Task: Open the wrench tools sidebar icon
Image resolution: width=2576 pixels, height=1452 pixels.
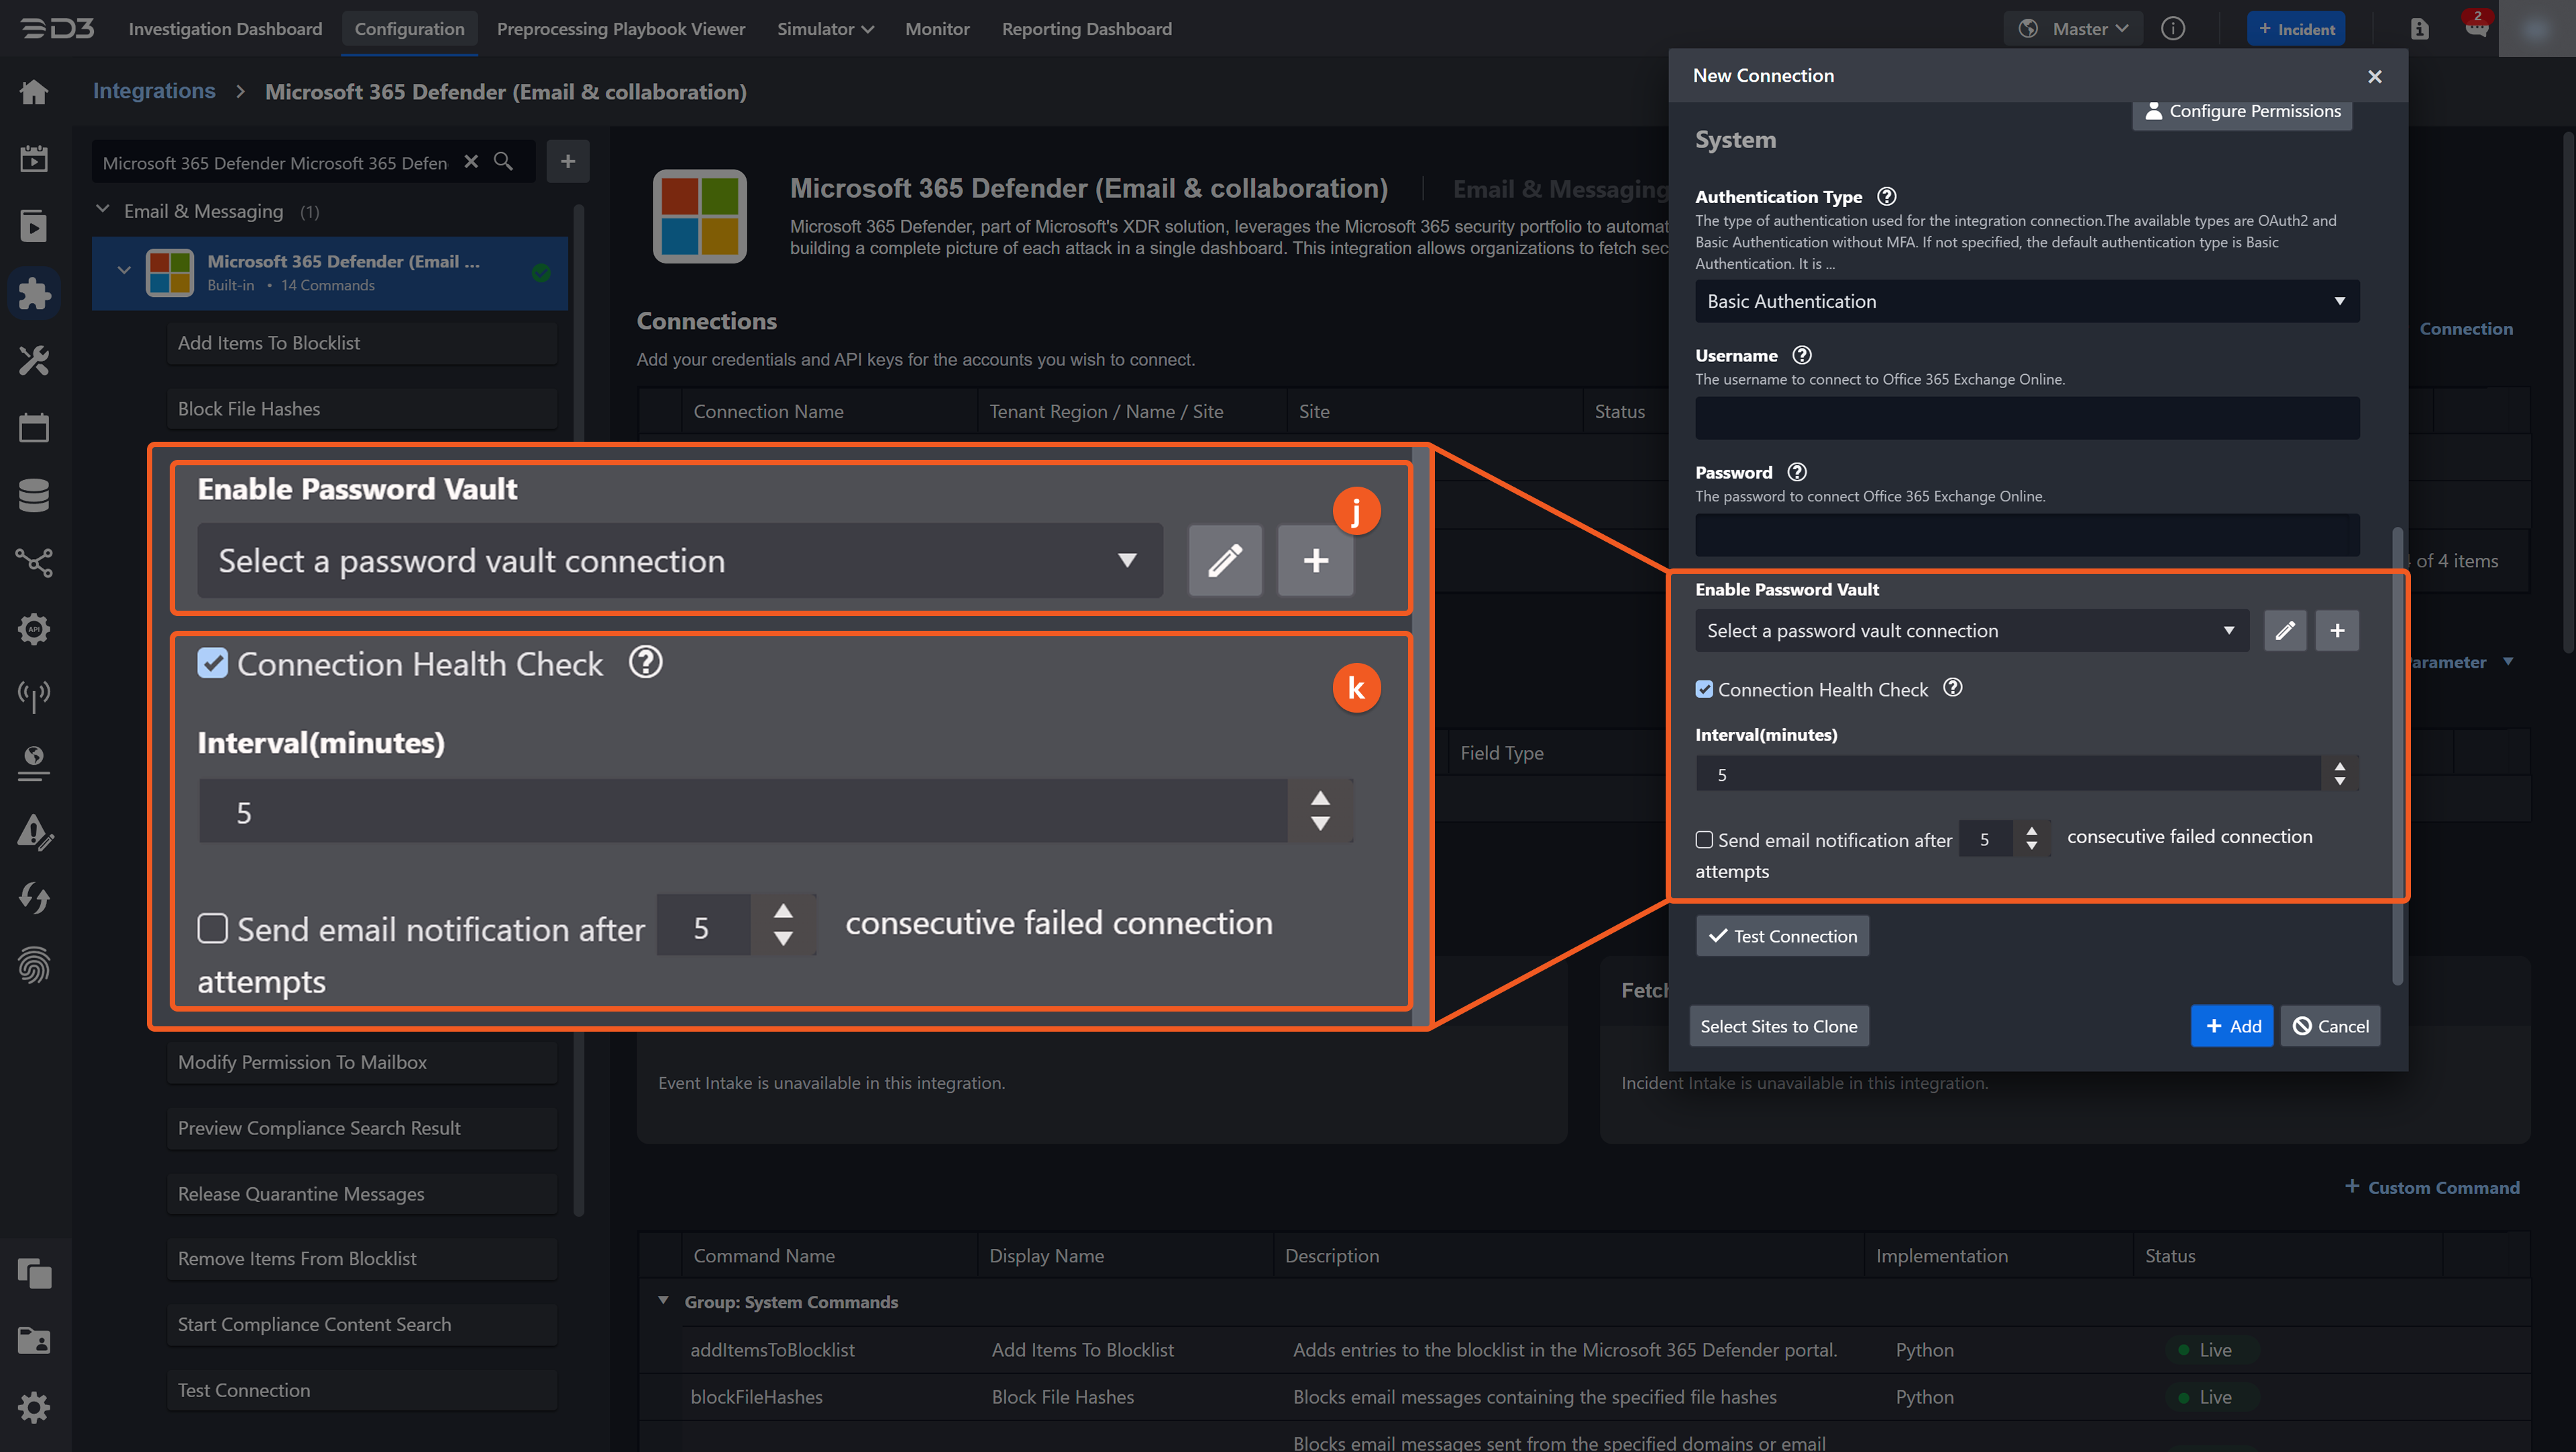Action: [34, 360]
